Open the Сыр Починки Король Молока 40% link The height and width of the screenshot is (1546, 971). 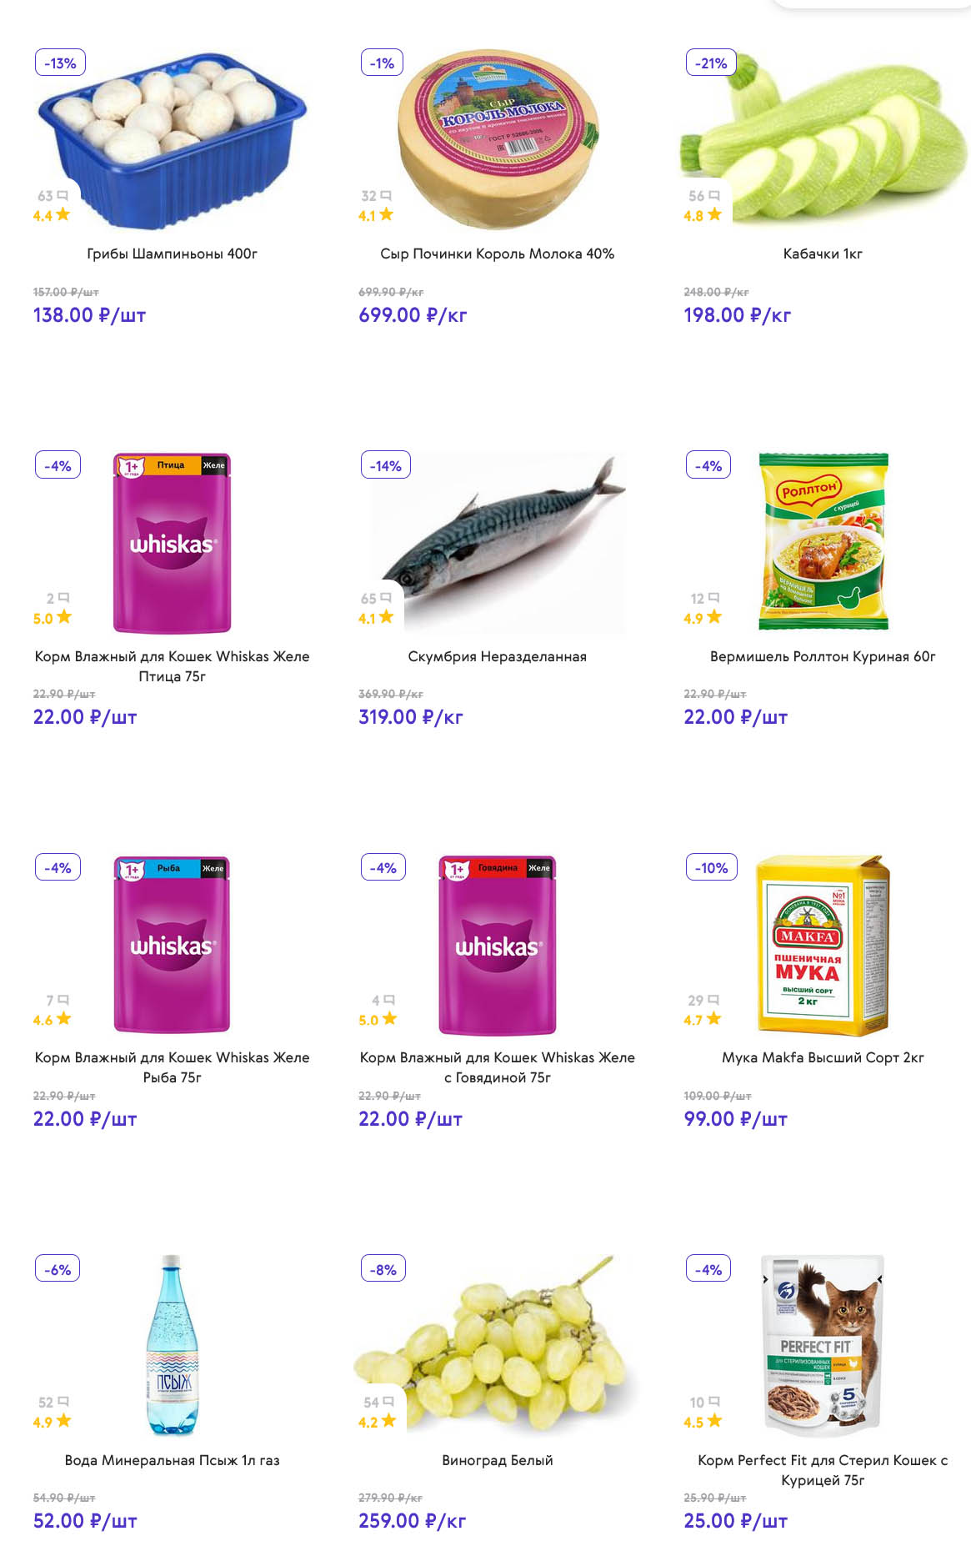pyautogui.click(x=497, y=253)
